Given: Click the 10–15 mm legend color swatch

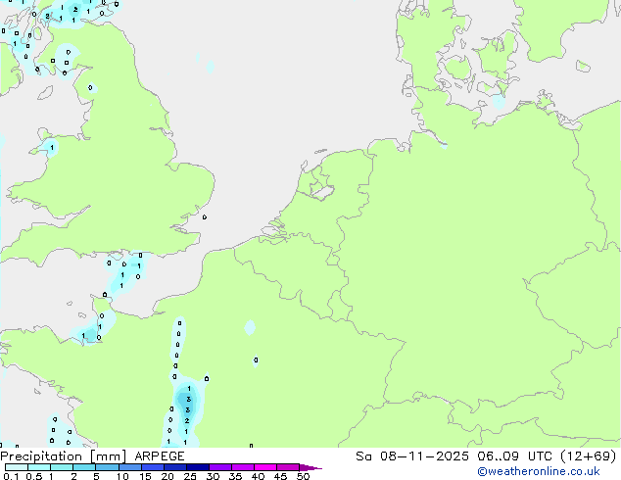Looking at the screenshot, I should pos(130,467).
